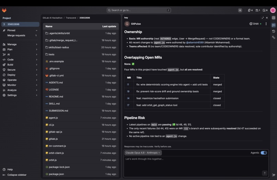Close the GitPulse chat panel
This screenshot has height=180, width=277.
(267, 18)
